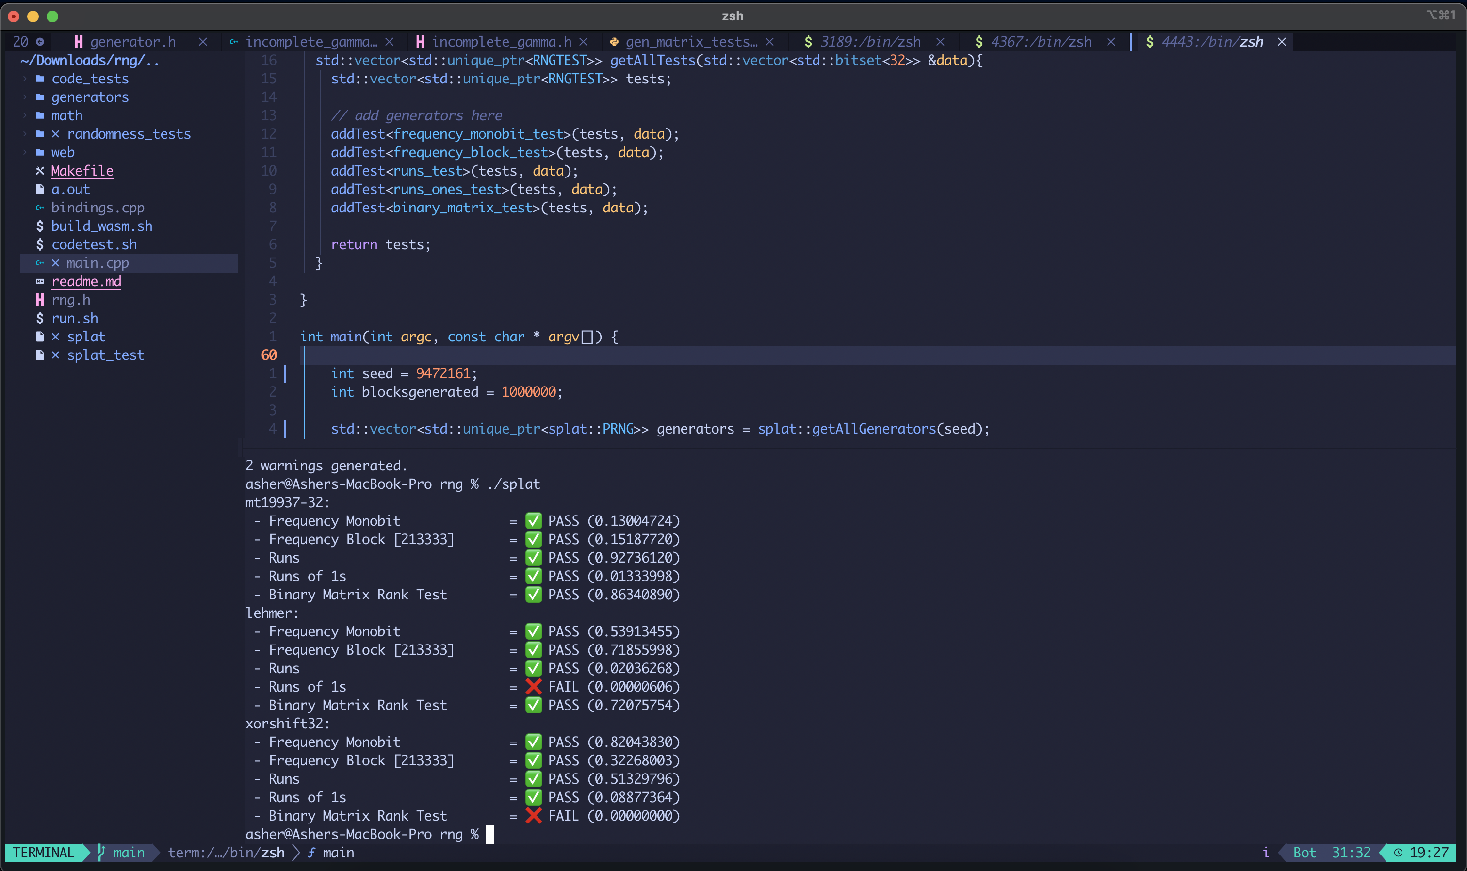Click the codetest.sh shell icon
The width and height of the screenshot is (1467, 871).
[40, 245]
